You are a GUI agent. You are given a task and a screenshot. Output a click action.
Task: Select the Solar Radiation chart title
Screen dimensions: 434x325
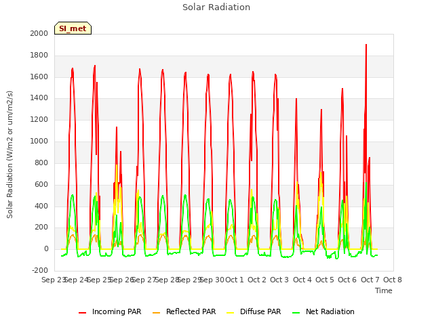coord(216,7)
